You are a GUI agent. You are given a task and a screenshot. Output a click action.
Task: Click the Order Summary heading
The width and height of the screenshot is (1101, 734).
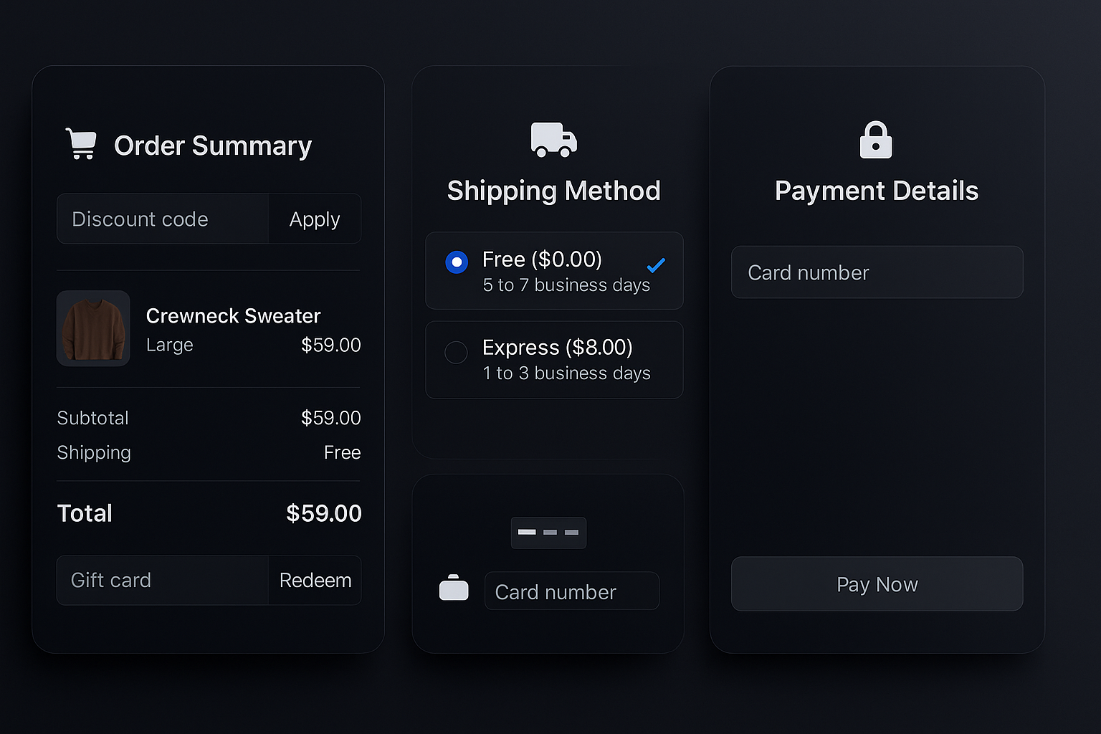[x=213, y=146]
